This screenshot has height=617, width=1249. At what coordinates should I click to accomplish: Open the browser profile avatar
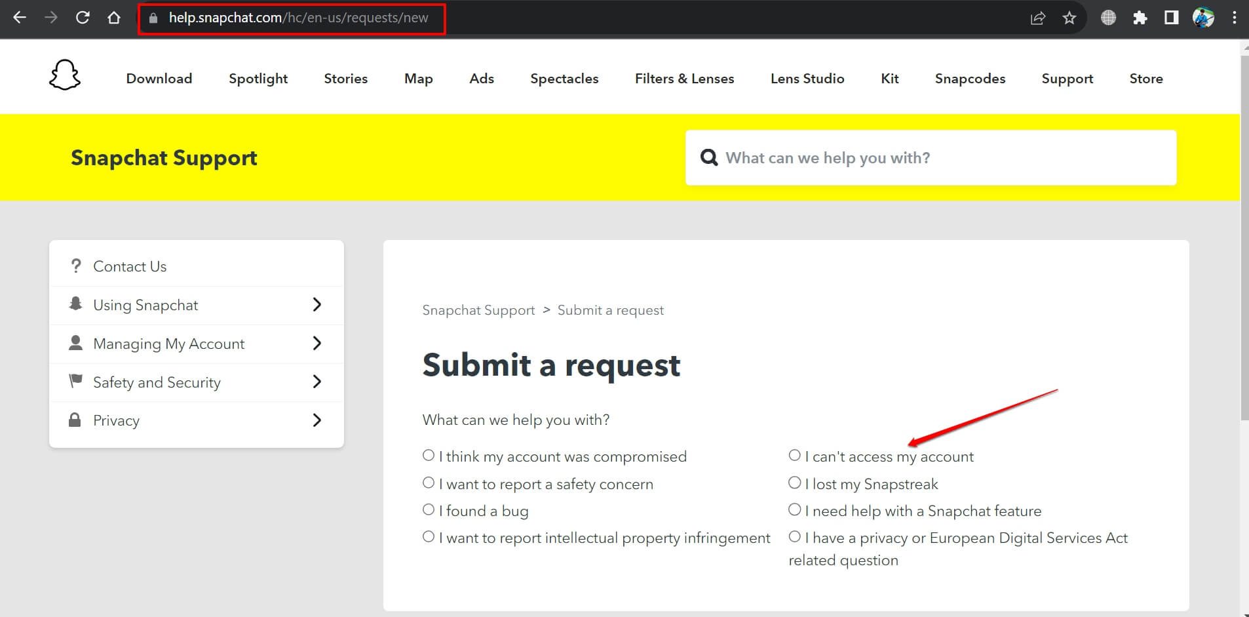click(x=1203, y=18)
